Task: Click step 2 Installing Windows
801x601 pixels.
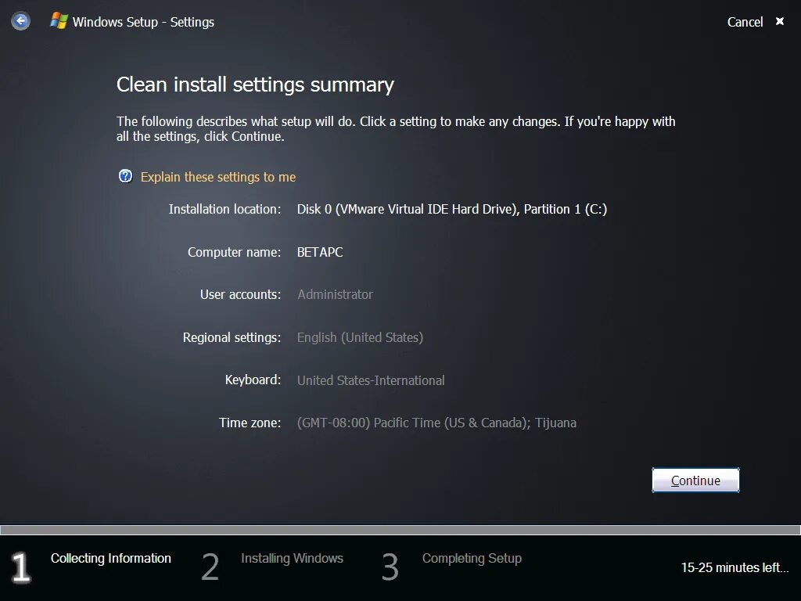Action: click(272, 567)
